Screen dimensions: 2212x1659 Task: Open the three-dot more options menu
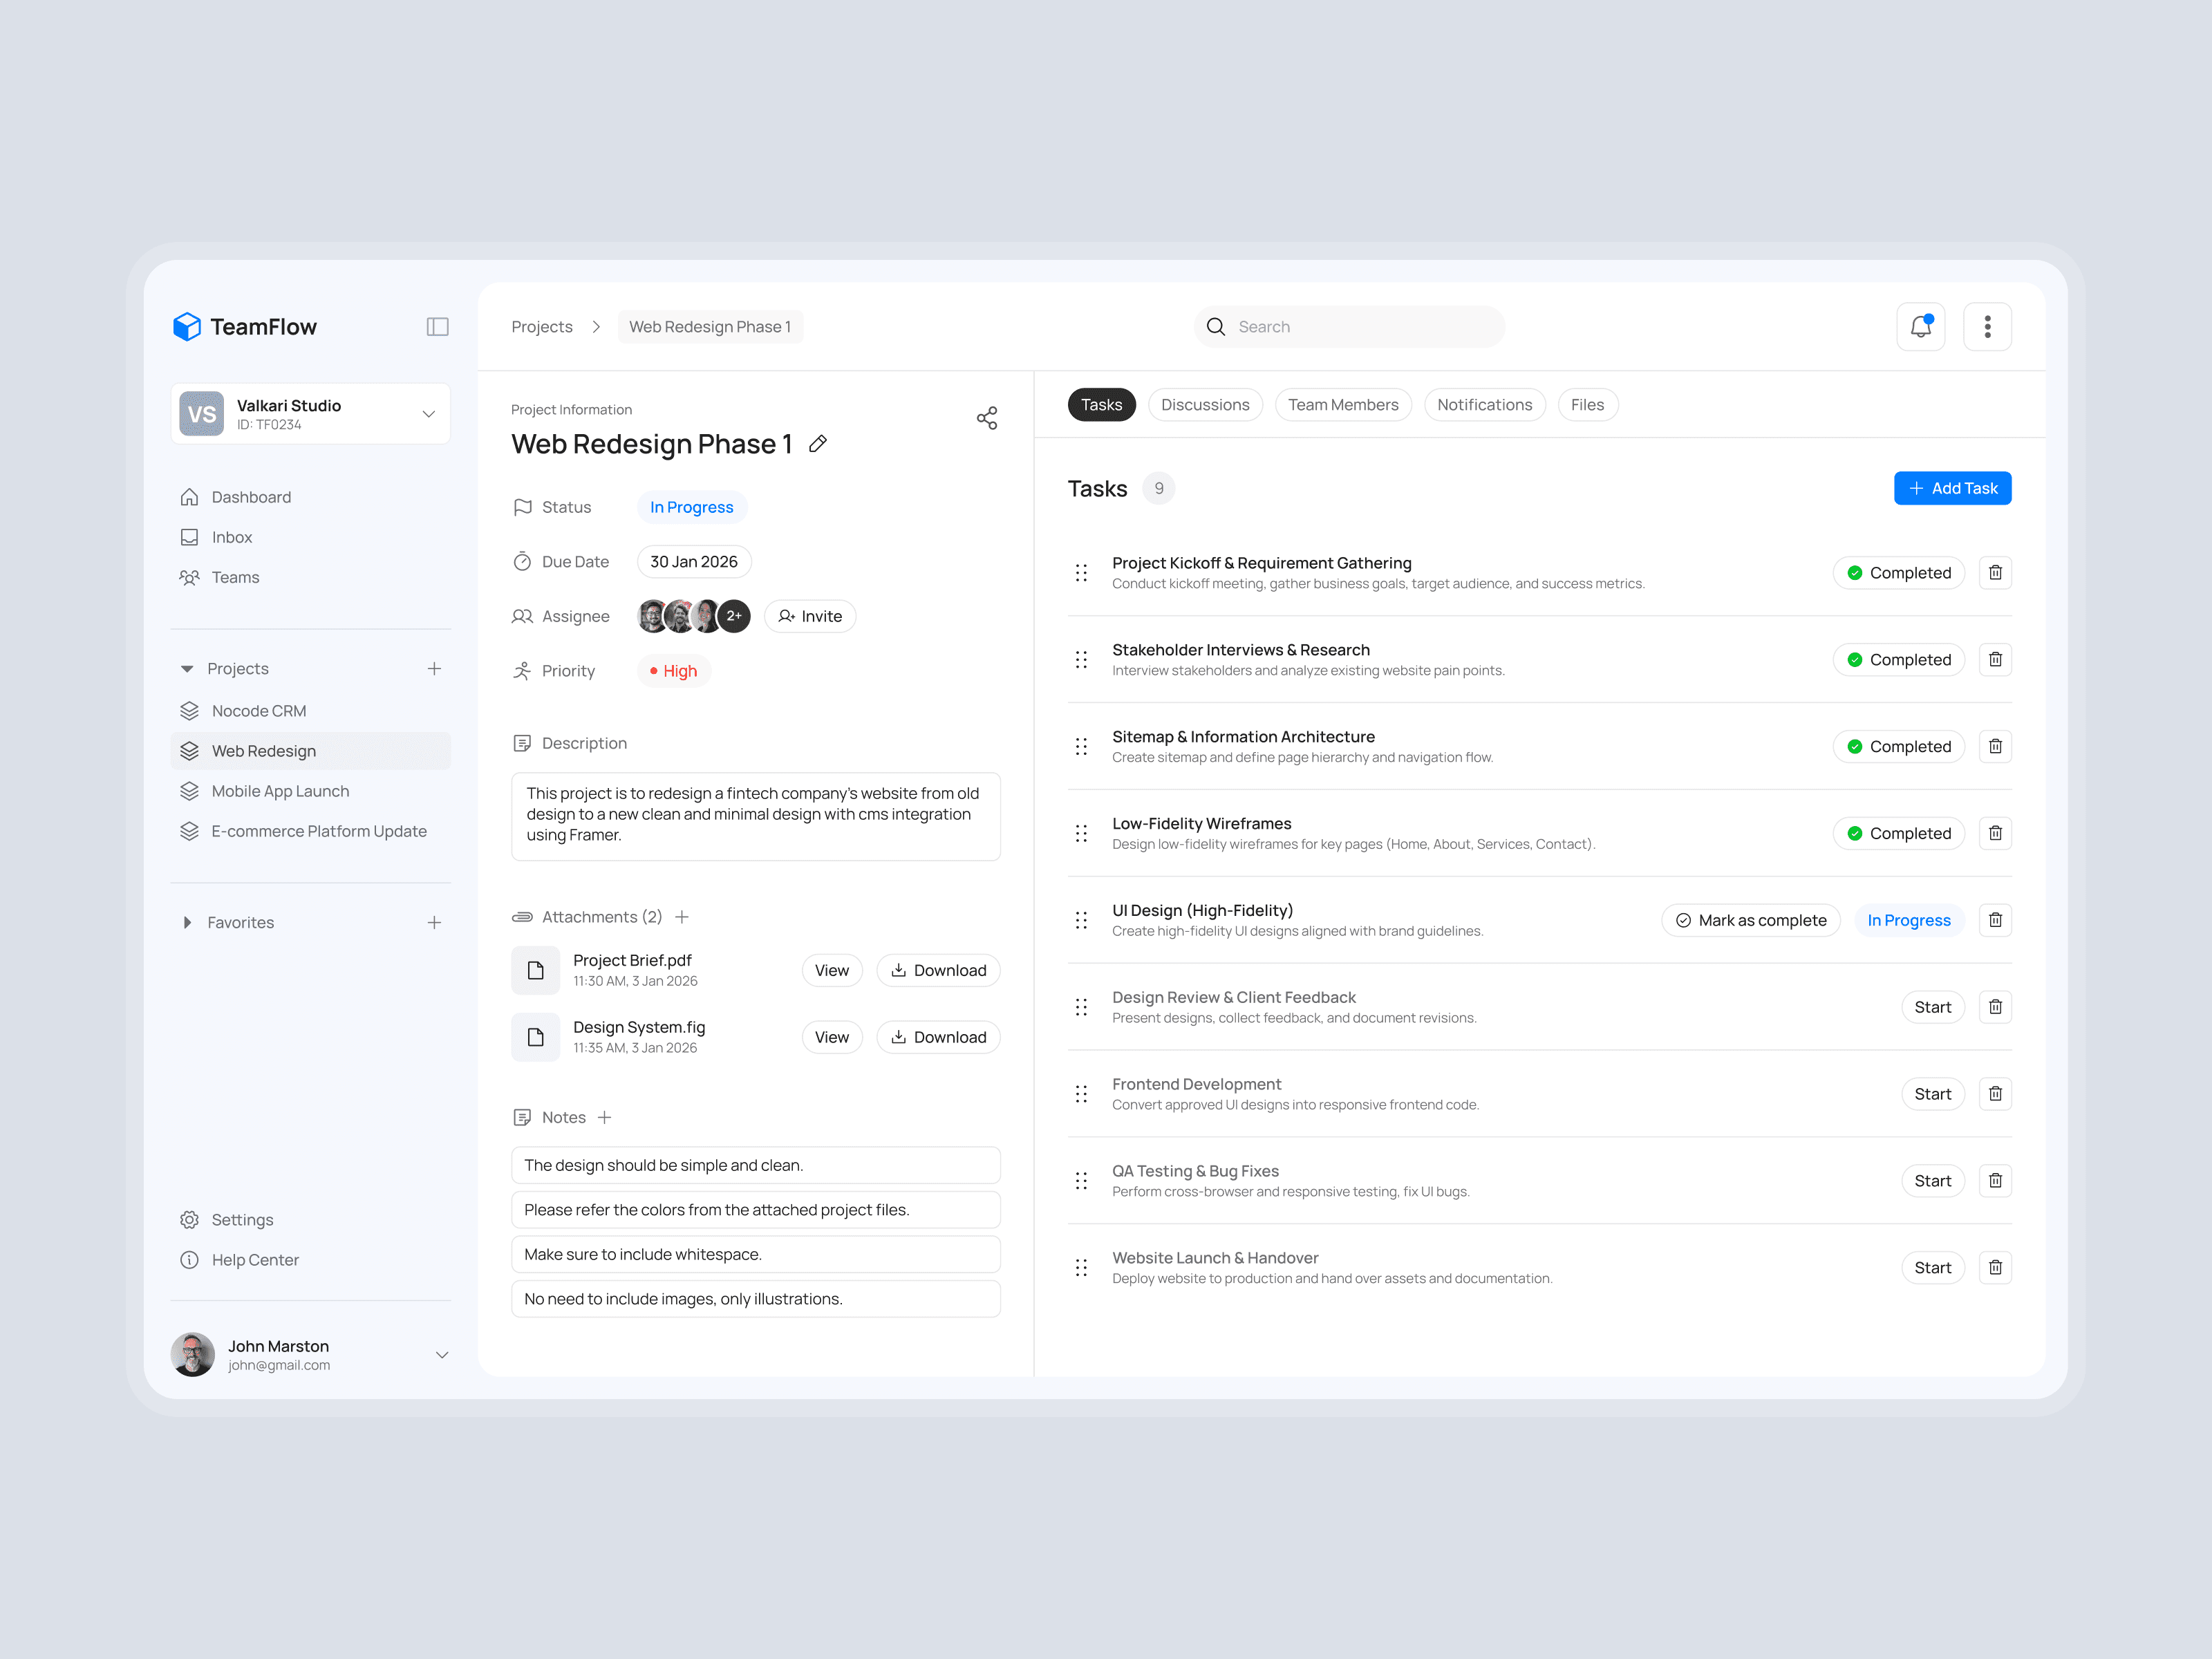1987,327
